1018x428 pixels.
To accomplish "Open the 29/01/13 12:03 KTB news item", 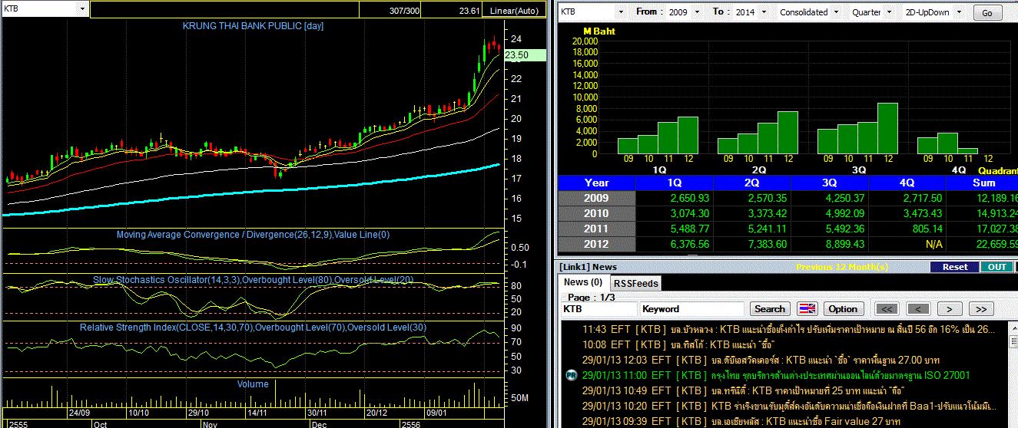I will pyautogui.click(x=761, y=360).
